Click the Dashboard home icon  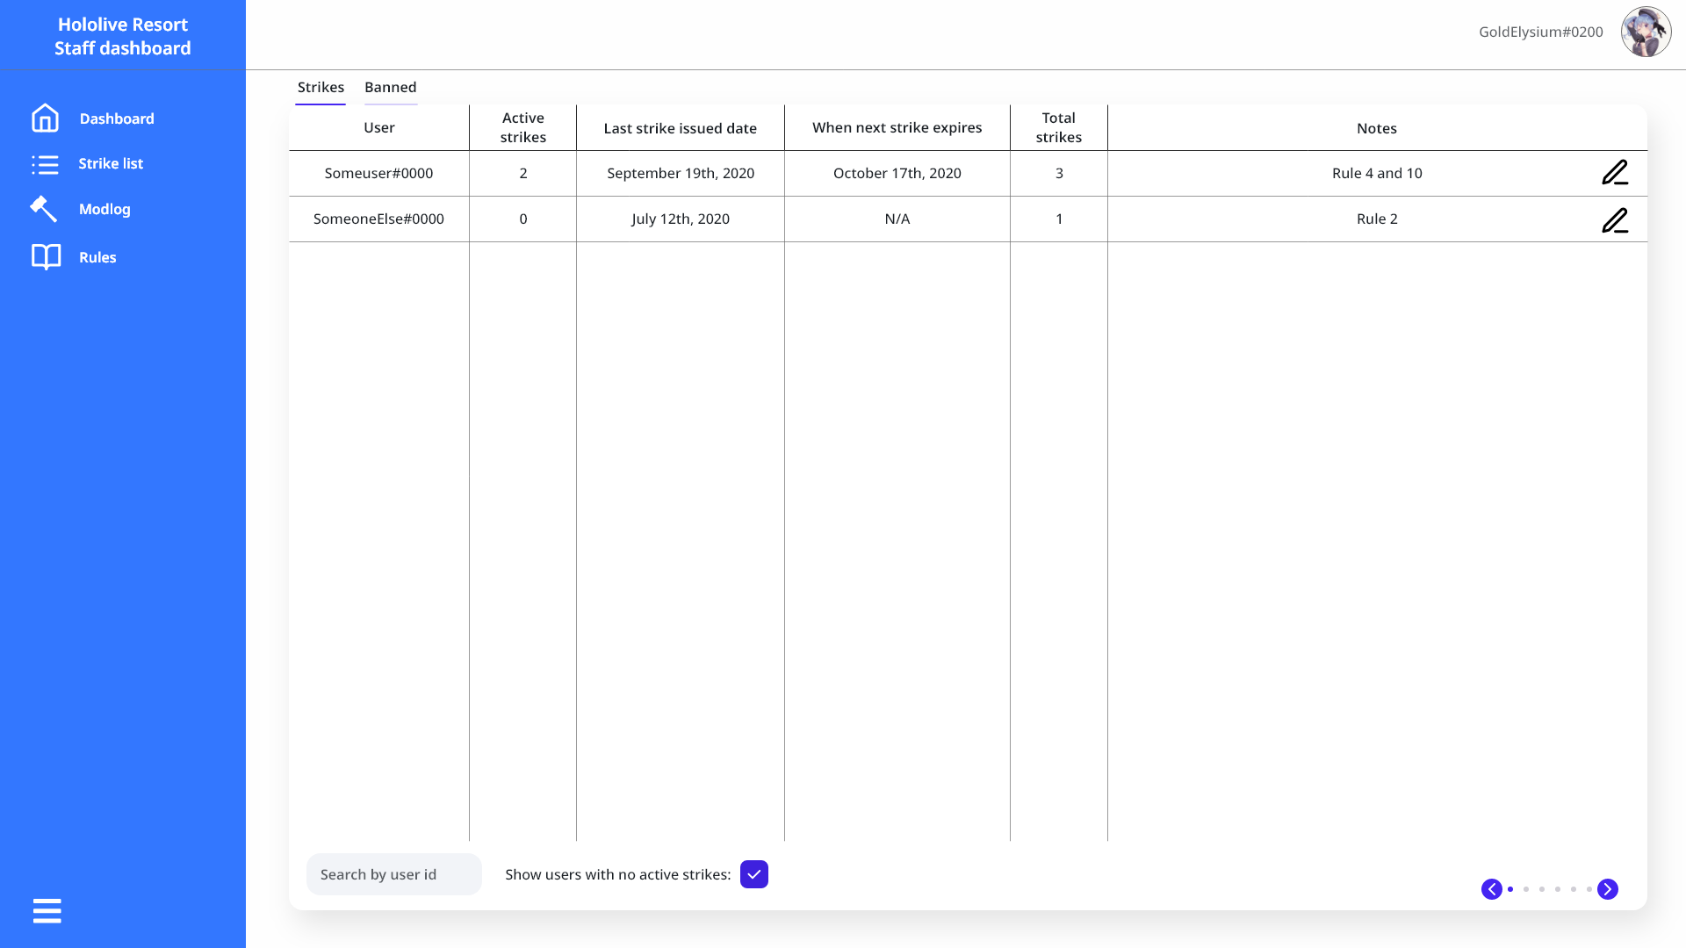pyautogui.click(x=45, y=118)
